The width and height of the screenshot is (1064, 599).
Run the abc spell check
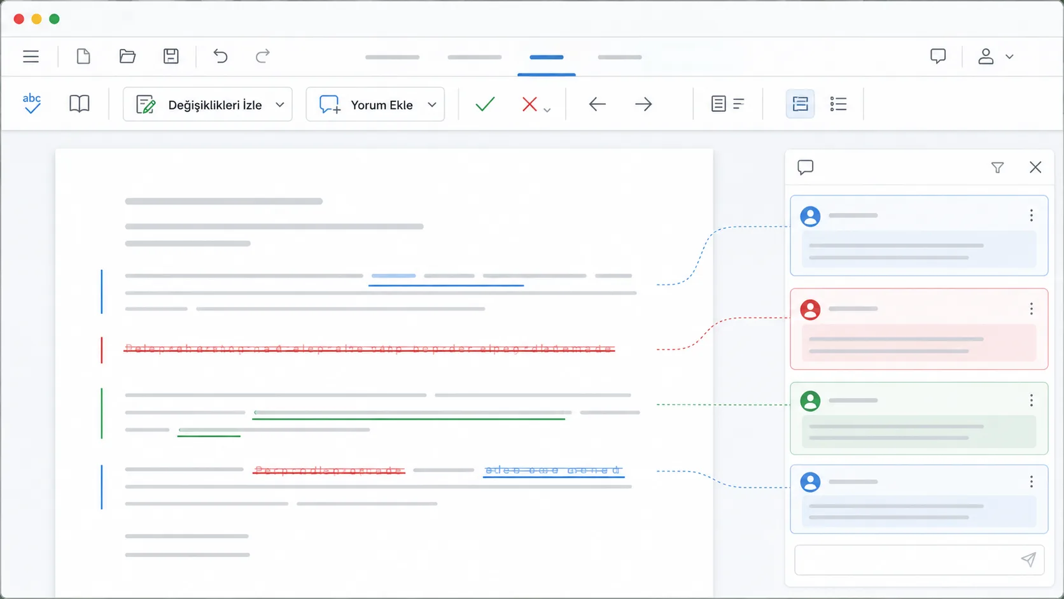pos(32,104)
